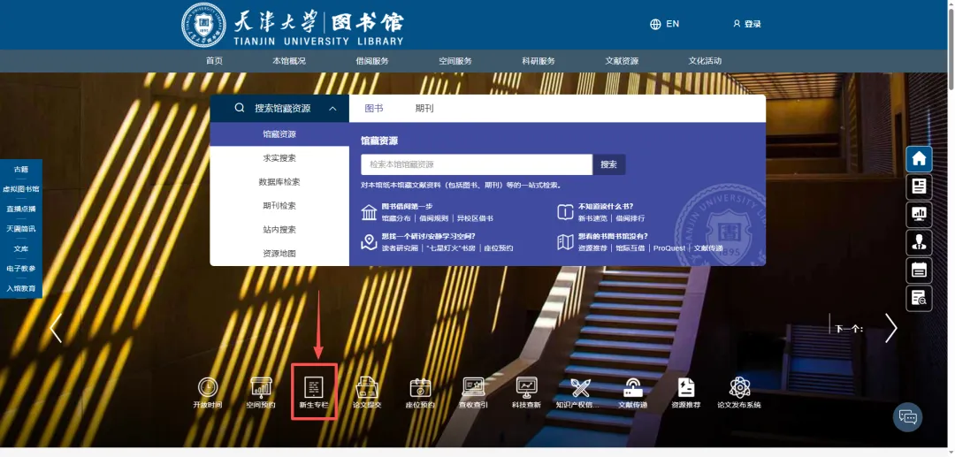Screen dimensions: 955x457
Task: Switch to the 期刊 tab
Action: pyautogui.click(x=424, y=109)
